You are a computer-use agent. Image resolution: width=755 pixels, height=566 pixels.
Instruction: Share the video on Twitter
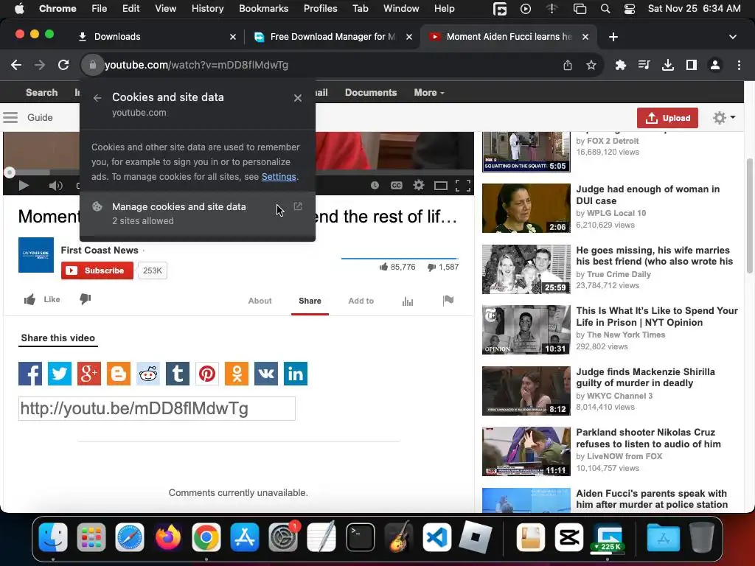[60, 374]
